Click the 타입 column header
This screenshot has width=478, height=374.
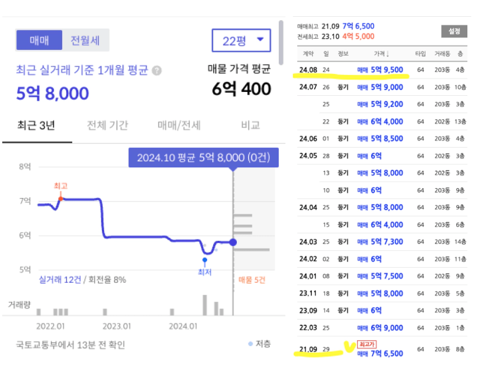pyautogui.click(x=420, y=54)
